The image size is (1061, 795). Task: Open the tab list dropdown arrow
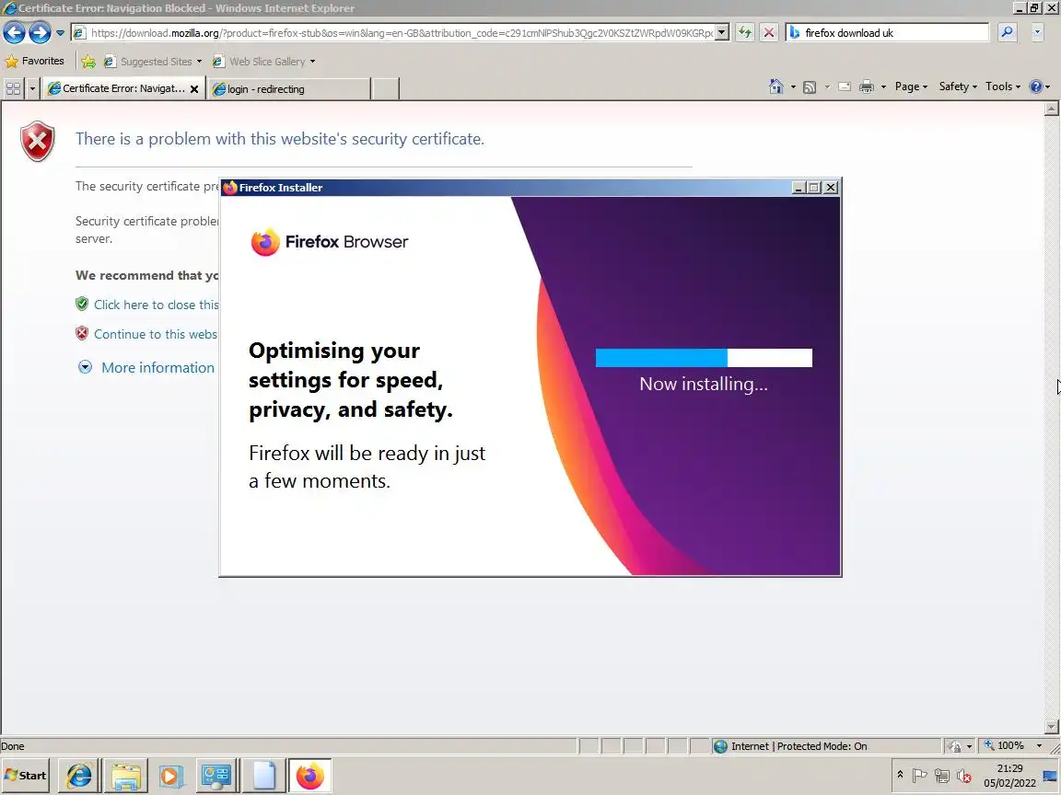pyautogui.click(x=32, y=88)
